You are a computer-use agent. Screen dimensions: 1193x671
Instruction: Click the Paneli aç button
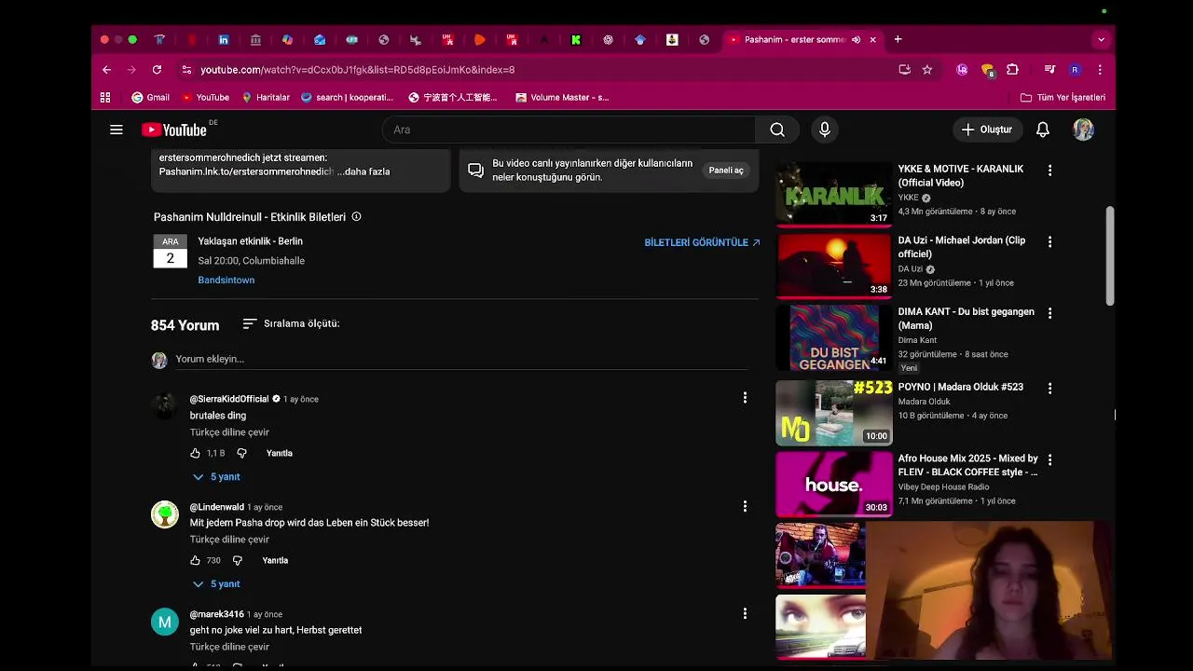726,171
